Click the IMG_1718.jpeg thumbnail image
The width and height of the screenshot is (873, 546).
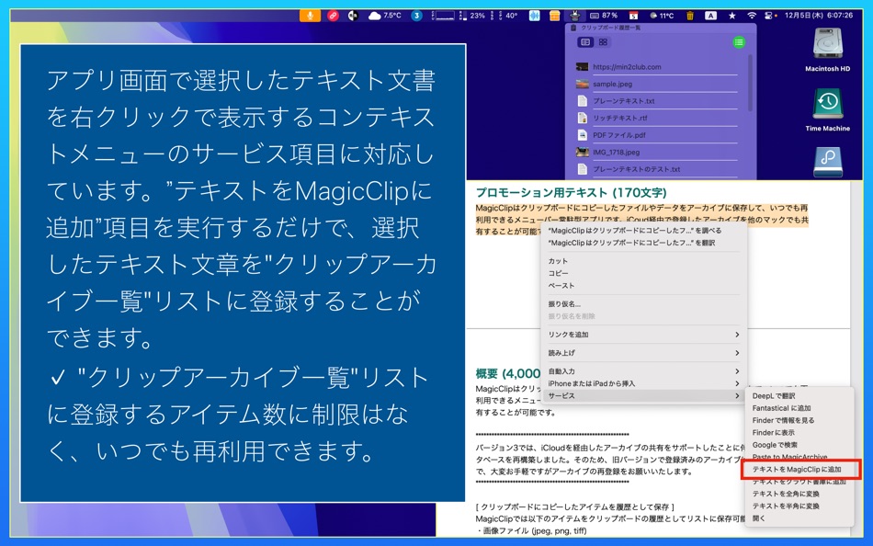(x=582, y=152)
